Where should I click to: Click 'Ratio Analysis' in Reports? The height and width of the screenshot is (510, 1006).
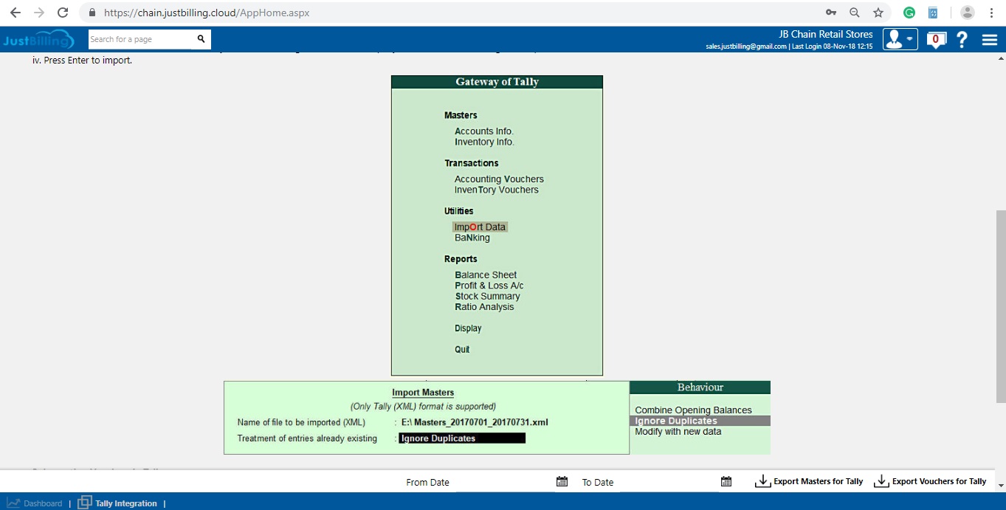(484, 307)
